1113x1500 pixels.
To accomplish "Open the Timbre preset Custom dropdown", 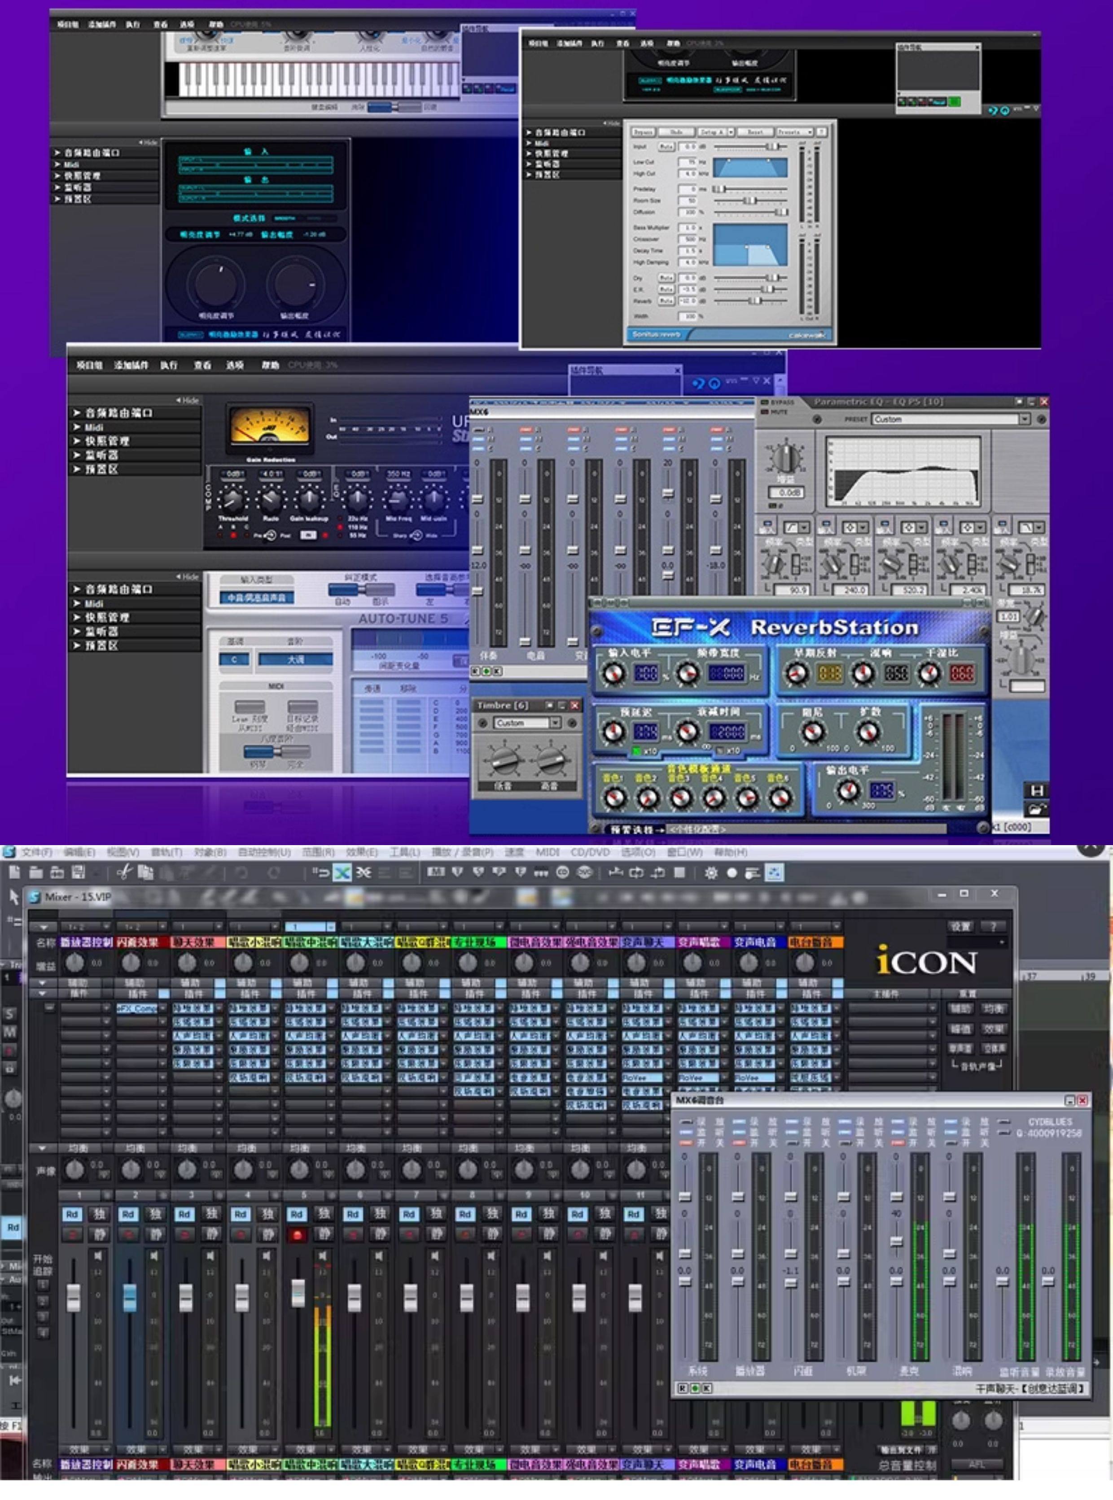I will click(x=555, y=722).
